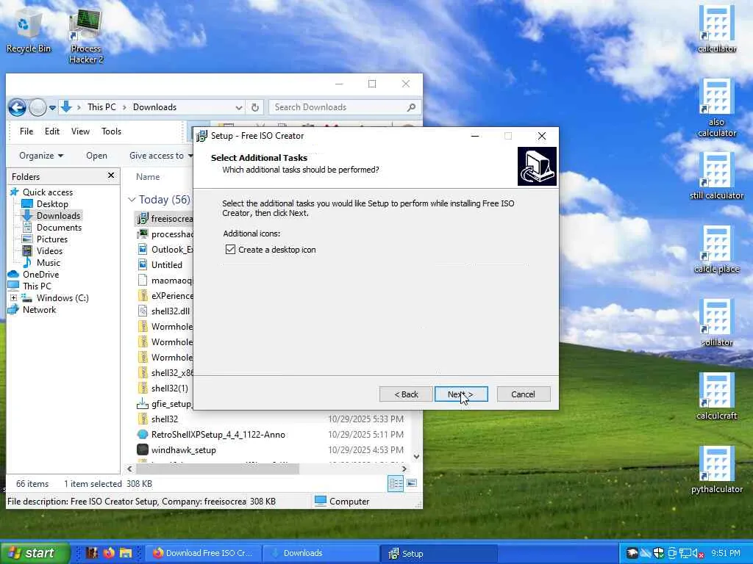This screenshot has height=564, width=753.
Task: Open the file explorer quick launch icon
Action: [x=126, y=553]
